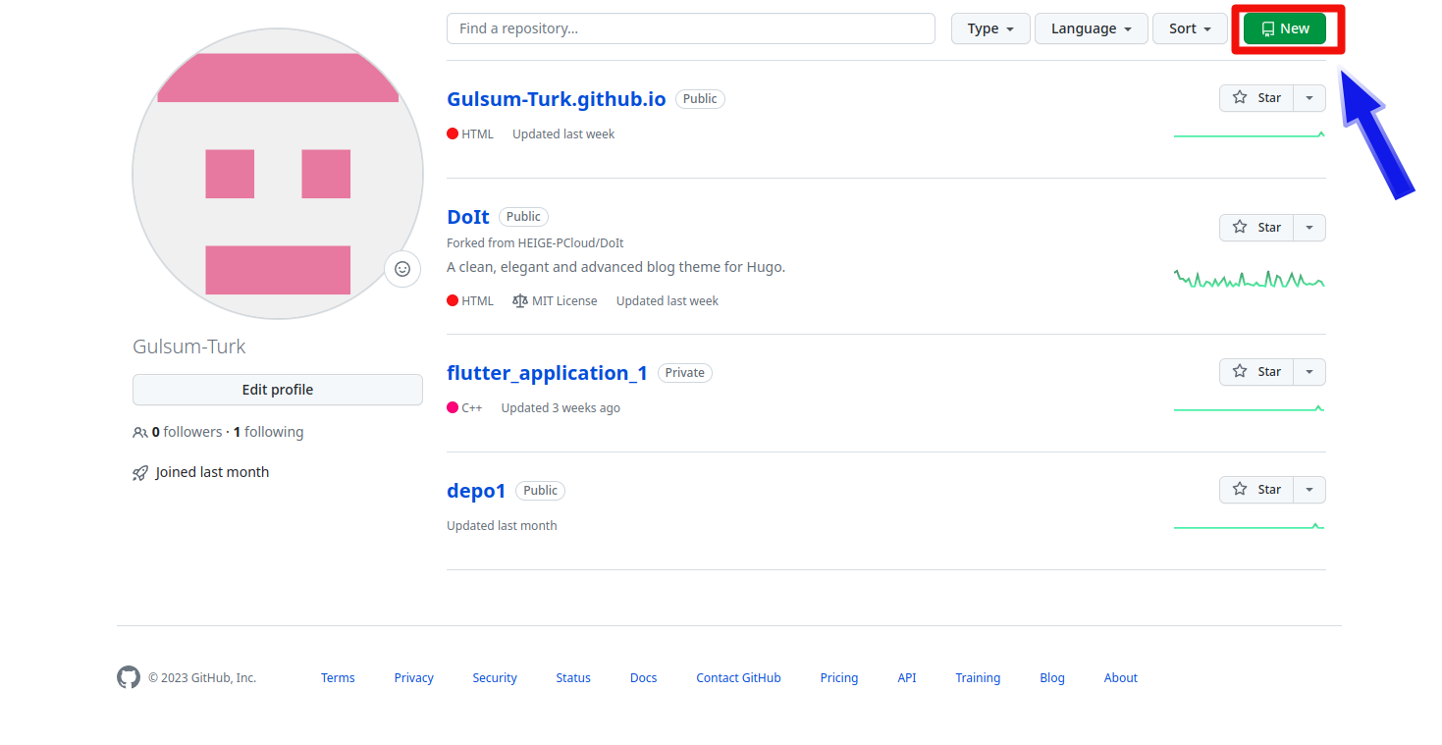The width and height of the screenshot is (1442, 745).
Task: Click the DoIt description text
Action: pyautogui.click(x=616, y=267)
